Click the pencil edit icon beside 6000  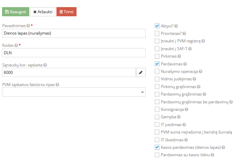pos(140,73)
